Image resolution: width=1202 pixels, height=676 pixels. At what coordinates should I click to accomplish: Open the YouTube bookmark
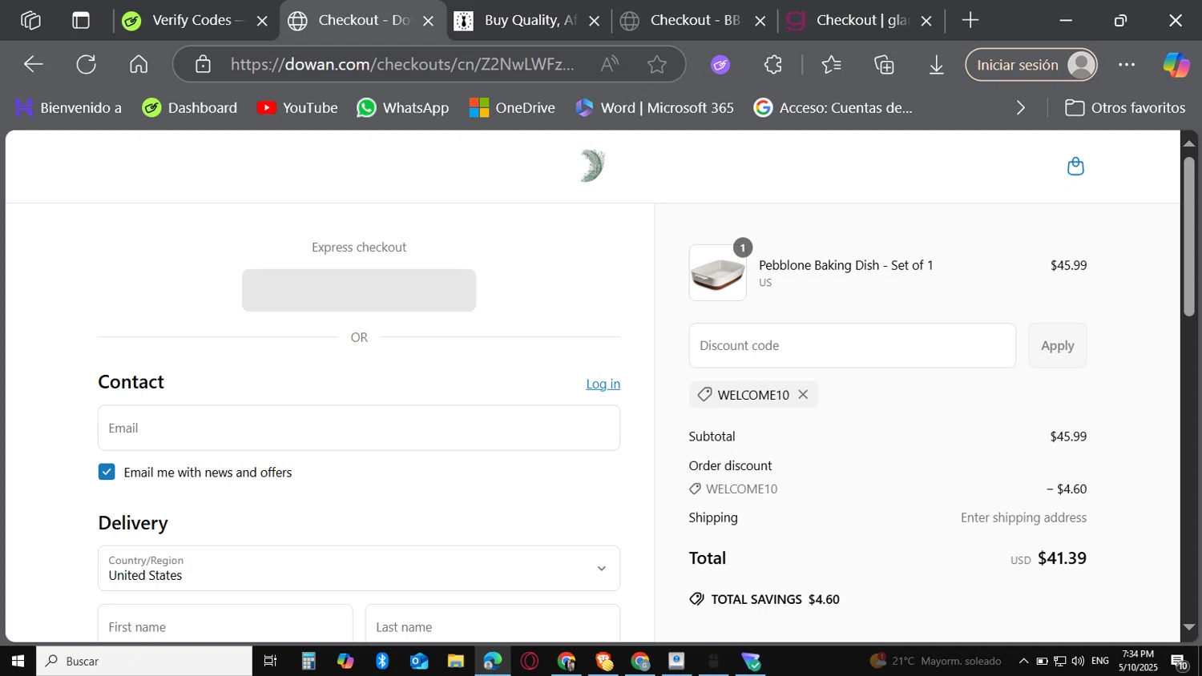(297, 107)
